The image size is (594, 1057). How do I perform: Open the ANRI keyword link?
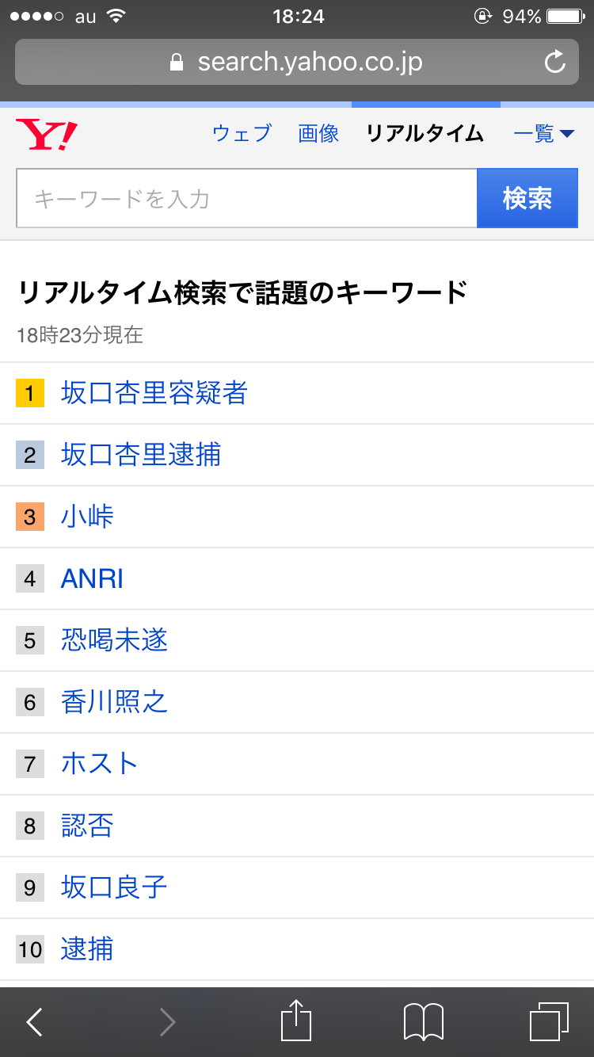pos(93,578)
